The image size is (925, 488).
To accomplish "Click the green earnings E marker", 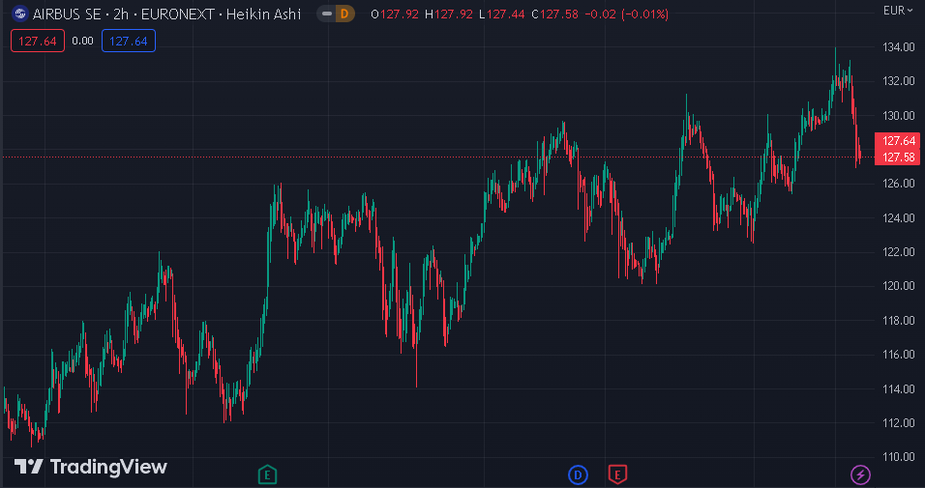I will click(268, 474).
